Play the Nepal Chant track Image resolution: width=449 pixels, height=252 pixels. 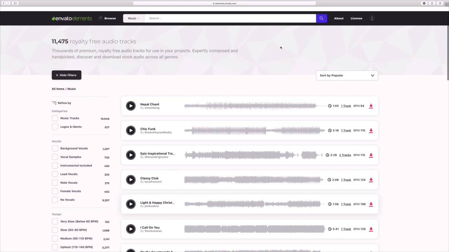[x=131, y=106]
